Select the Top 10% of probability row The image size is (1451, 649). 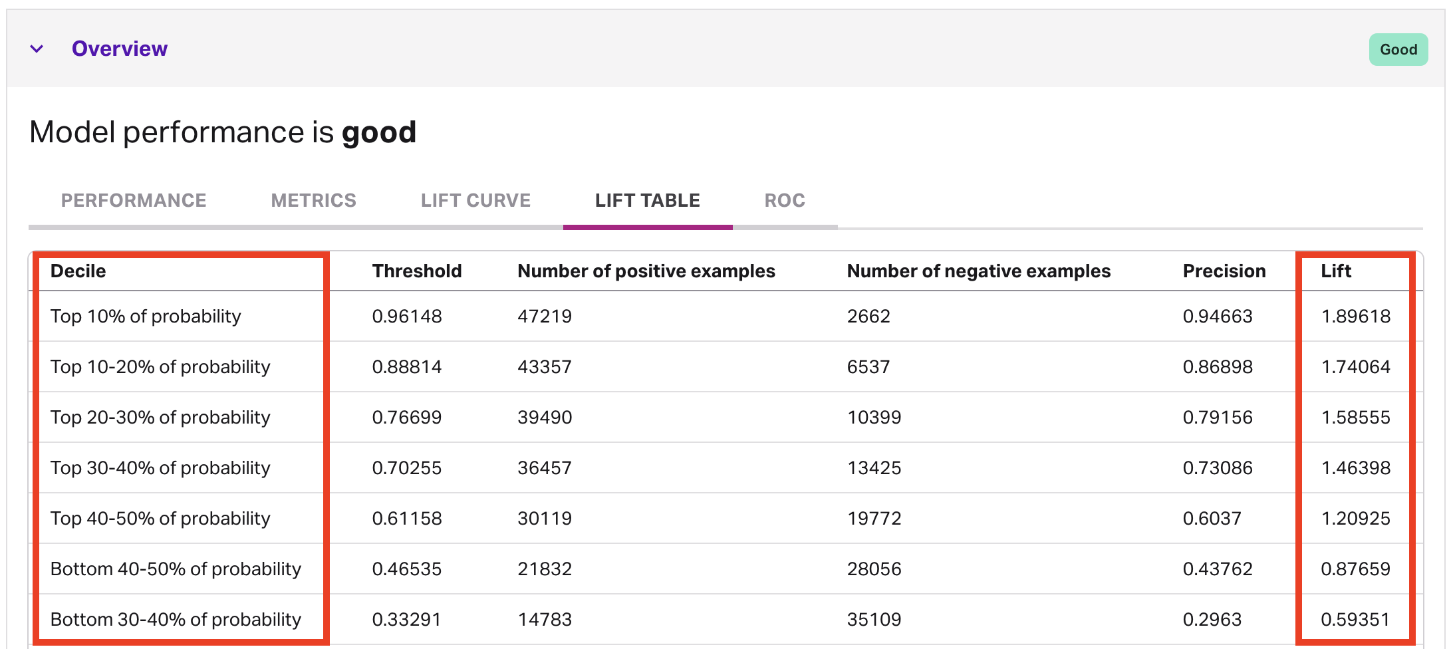146,316
